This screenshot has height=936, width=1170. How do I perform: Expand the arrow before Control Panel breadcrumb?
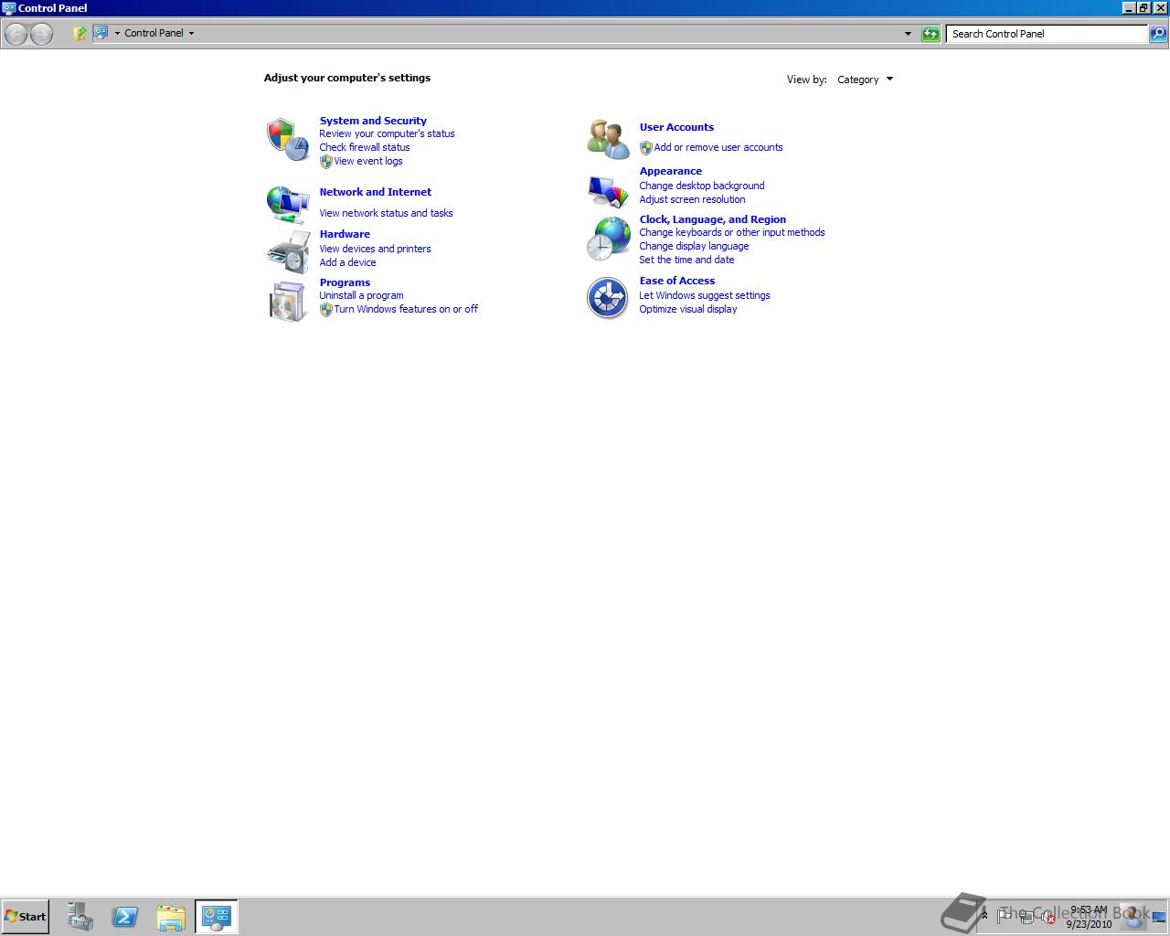[117, 33]
